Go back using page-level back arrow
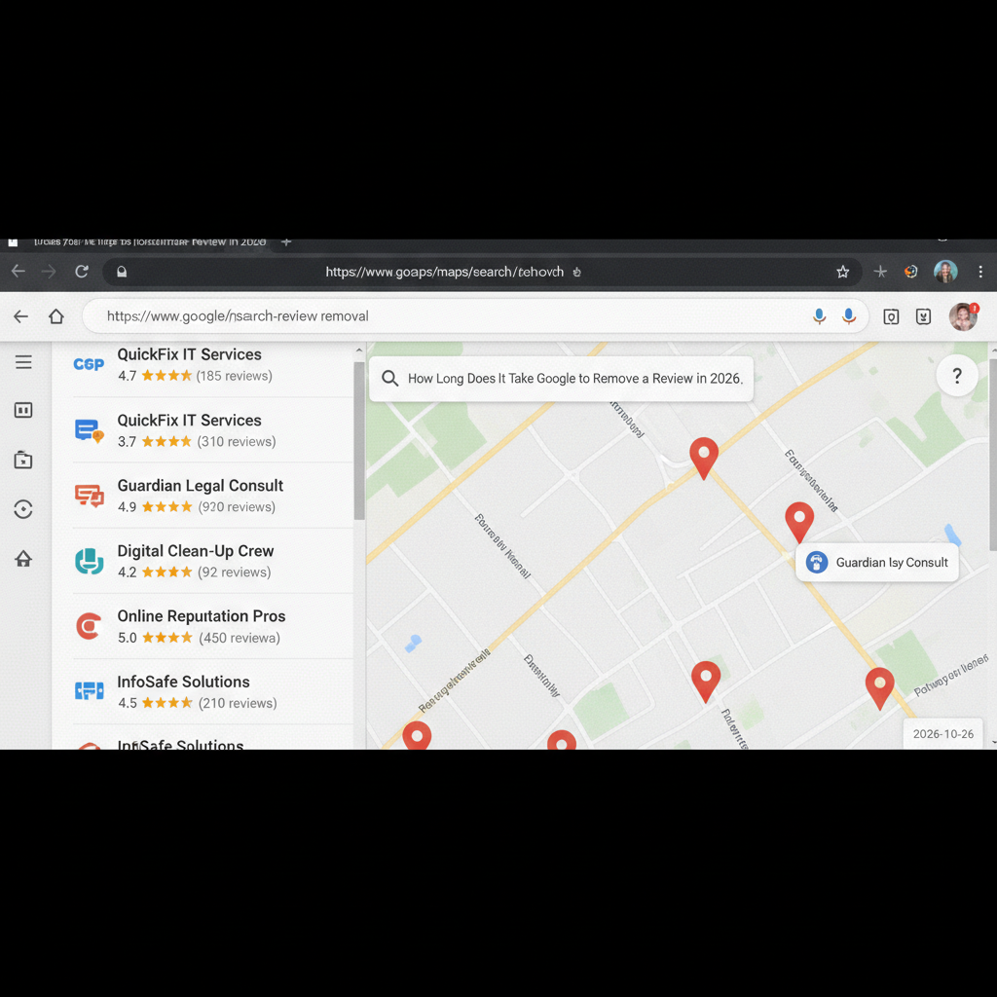997x997 pixels. coord(21,316)
